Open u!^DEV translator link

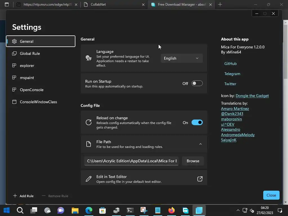pyautogui.click(x=228, y=124)
